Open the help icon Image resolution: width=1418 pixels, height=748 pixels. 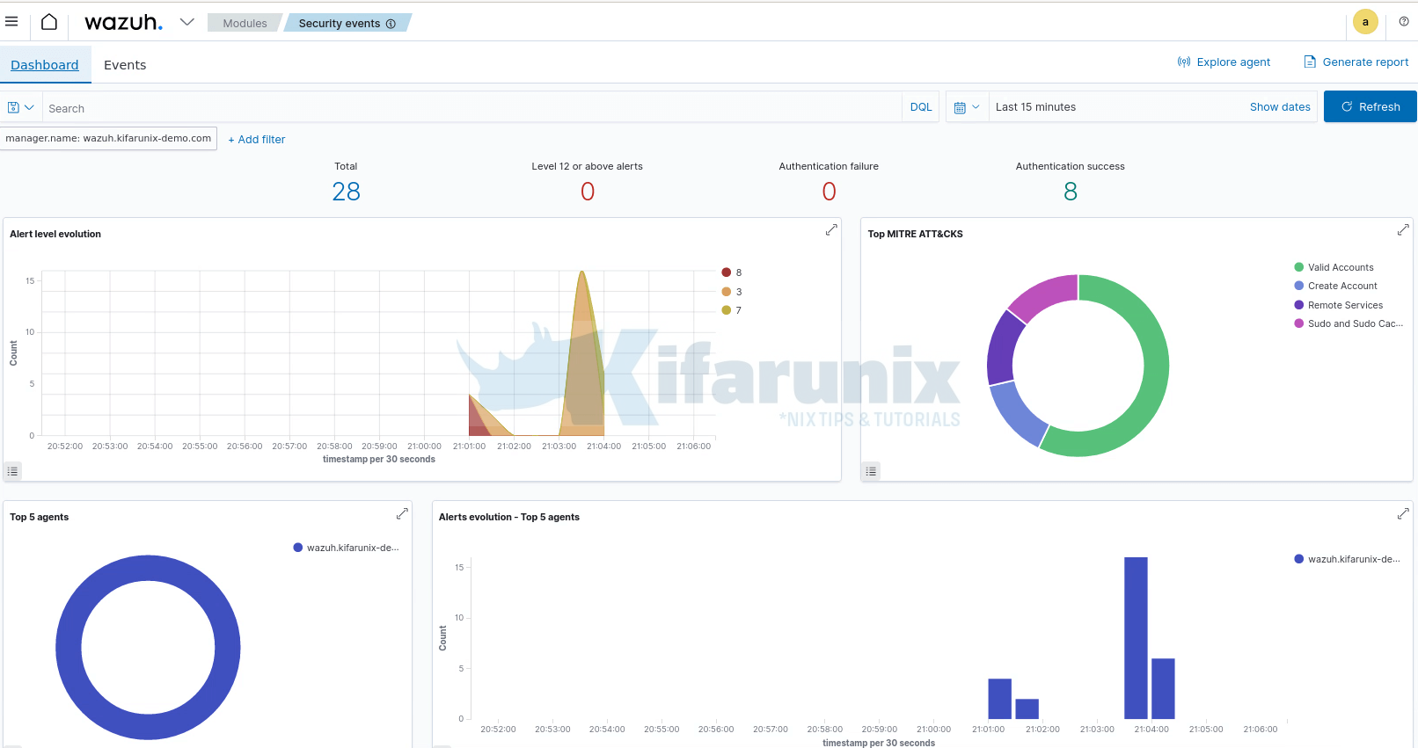coord(1404,22)
